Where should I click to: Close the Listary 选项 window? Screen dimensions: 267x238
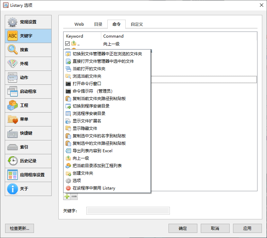[x=262, y=5]
